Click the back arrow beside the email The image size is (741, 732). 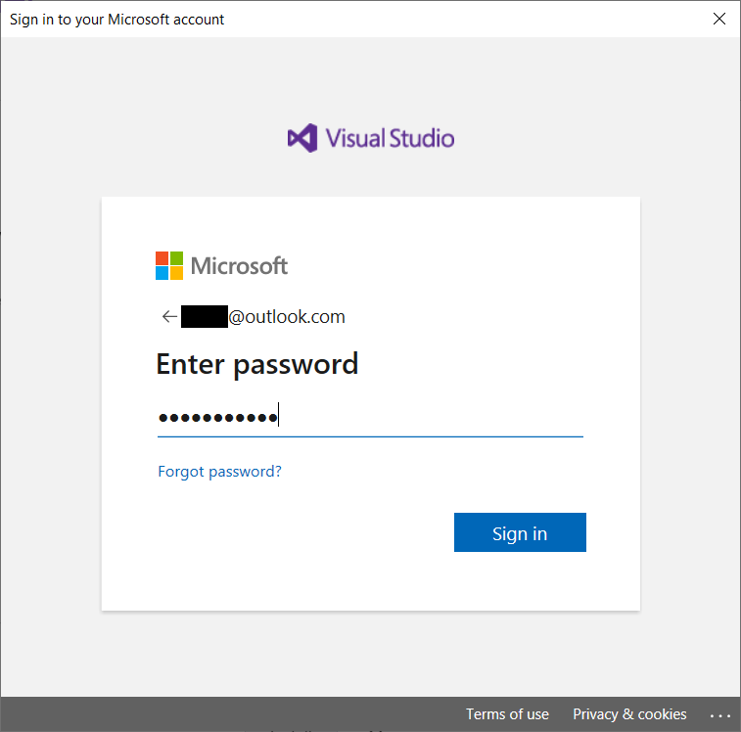coord(168,317)
